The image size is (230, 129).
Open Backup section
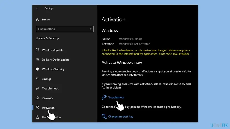46,79
